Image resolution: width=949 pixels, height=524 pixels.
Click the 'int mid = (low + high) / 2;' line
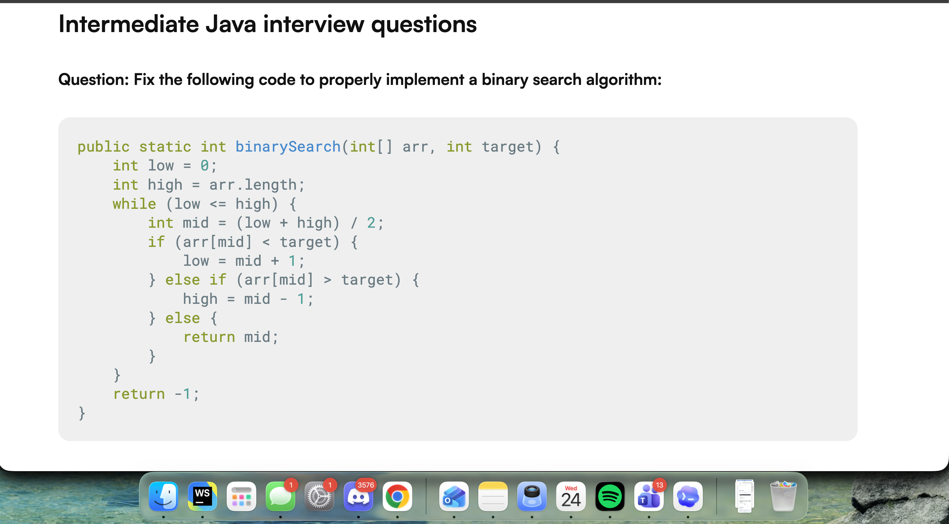(266, 223)
